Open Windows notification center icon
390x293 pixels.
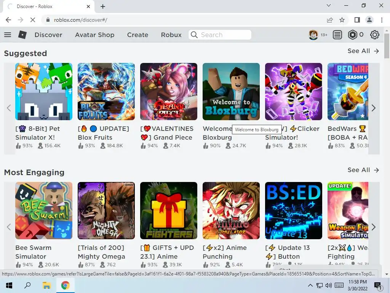[378, 286]
